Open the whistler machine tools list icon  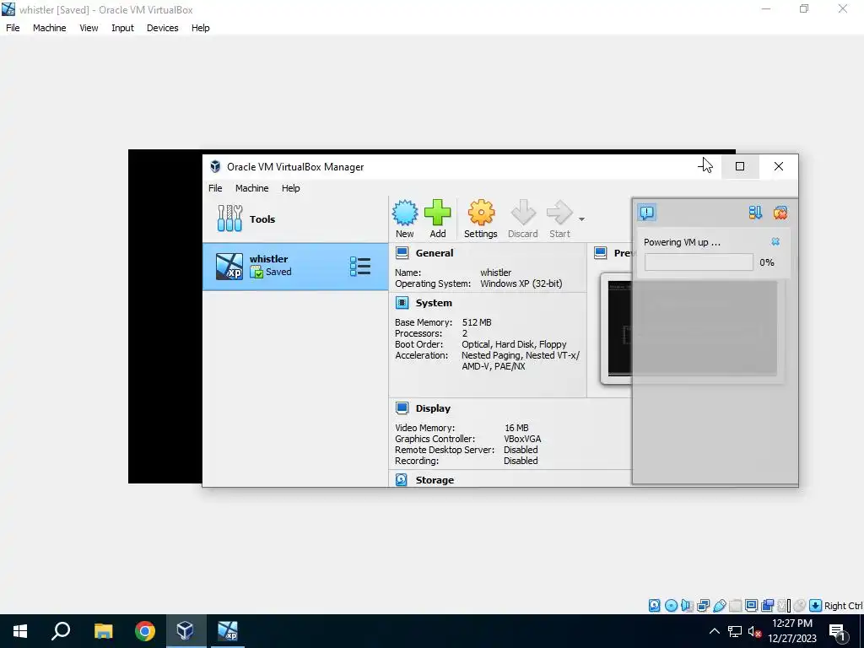(x=359, y=266)
